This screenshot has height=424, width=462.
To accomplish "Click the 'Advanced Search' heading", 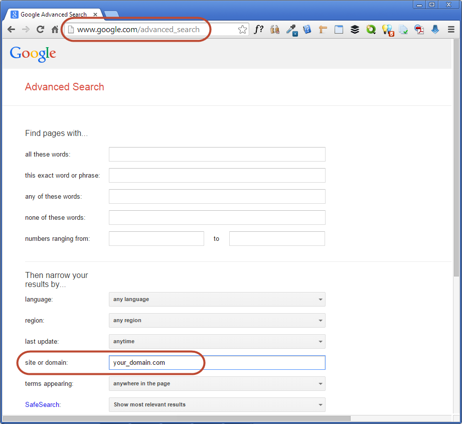I will [65, 87].
